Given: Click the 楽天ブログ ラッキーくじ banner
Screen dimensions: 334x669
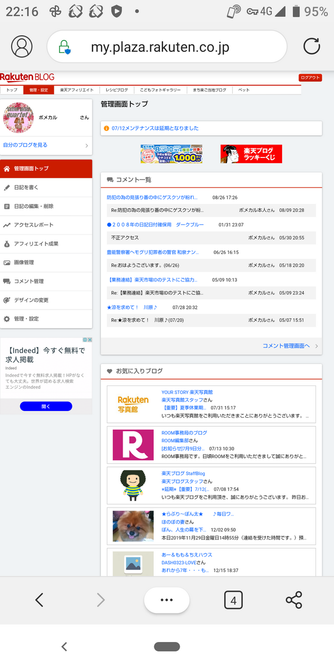Looking at the screenshot, I should [251, 154].
